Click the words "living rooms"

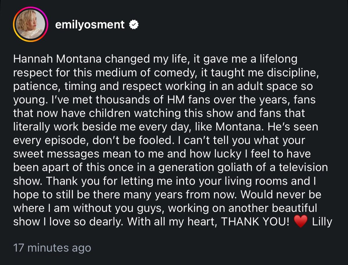(x=272, y=181)
